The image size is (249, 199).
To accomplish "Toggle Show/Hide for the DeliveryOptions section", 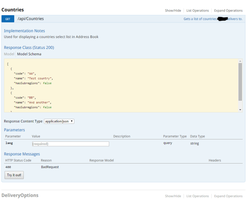I will tap(173, 196).
